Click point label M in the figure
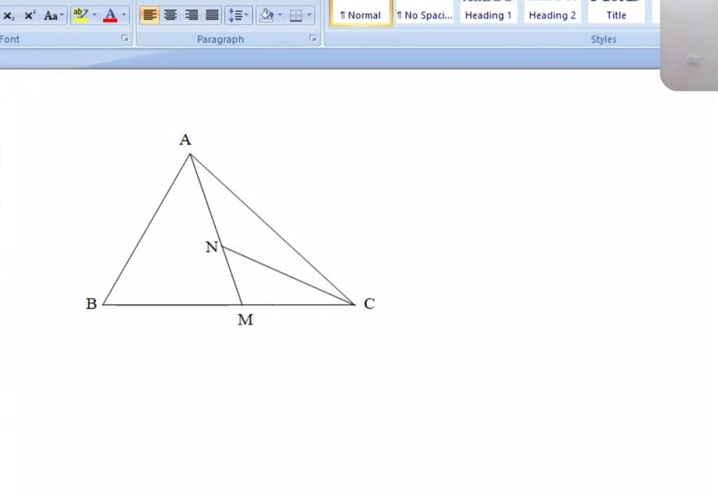The height and width of the screenshot is (495, 718). point(245,320)
